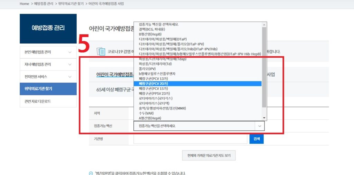Choose 로타바이러스(로타릭스) option
The width and height of the screenshot is (354, 175).
coord(197,99)
